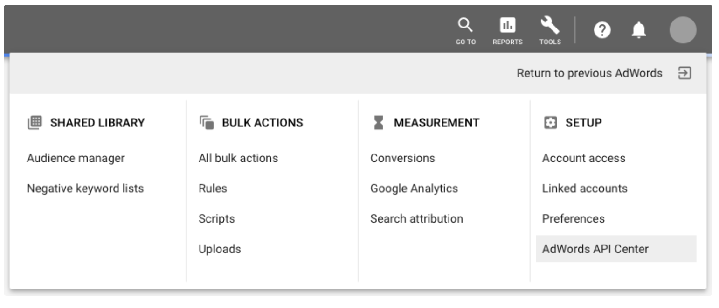Click the notifications bell icon
Viewport: 719px width, 308px height.
638,31
